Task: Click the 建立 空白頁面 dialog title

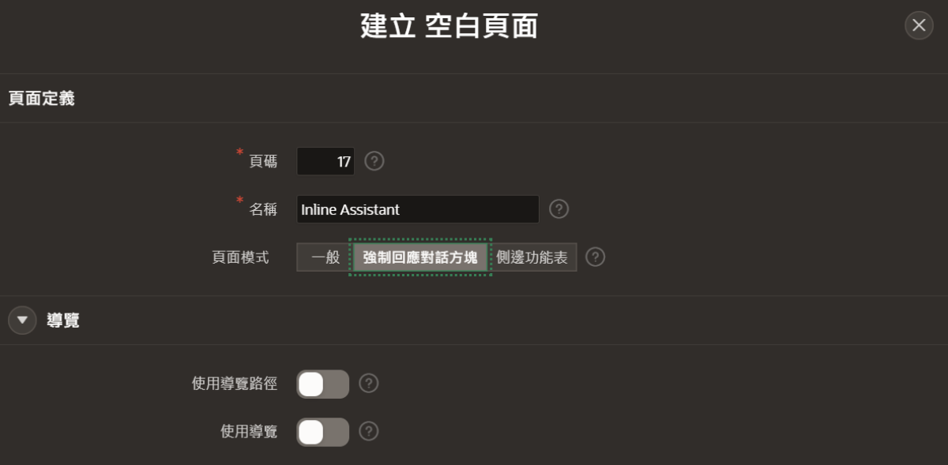Action: coord(450,26)
